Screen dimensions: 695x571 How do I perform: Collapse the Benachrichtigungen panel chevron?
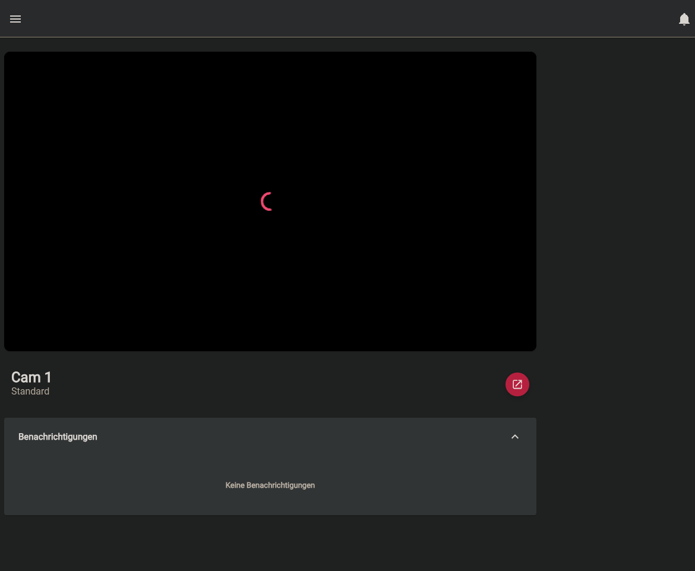click(x=515, y=437)
